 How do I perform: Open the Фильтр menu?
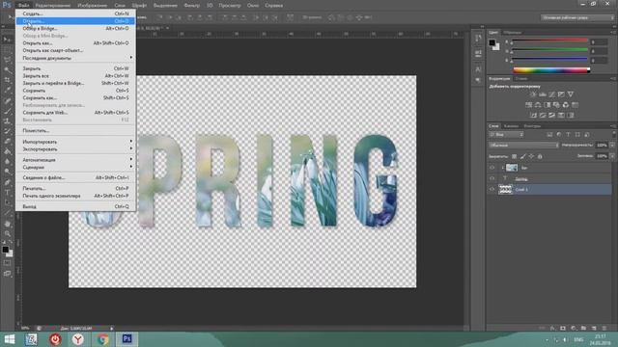pos(192,6)
